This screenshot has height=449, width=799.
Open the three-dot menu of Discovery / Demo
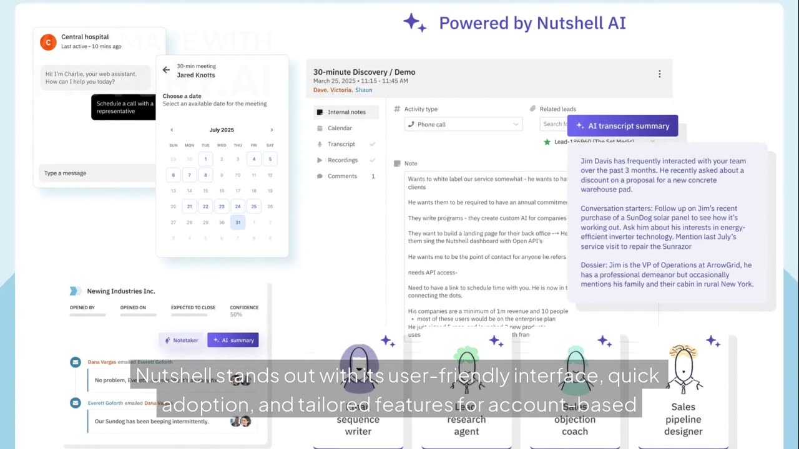[659, 74]
